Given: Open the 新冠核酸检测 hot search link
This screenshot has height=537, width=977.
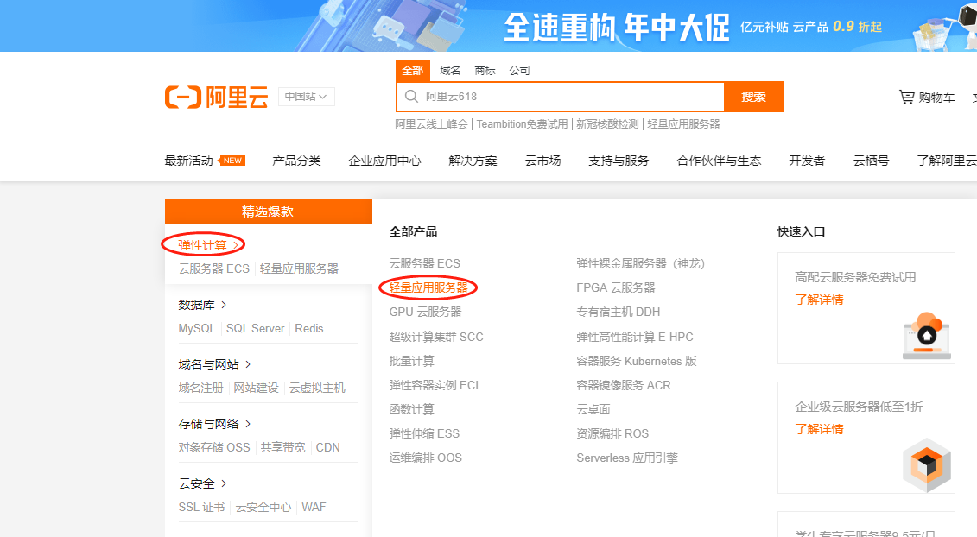Looking at the screenshot, I should pyautogui.click(x=607, y=124).
